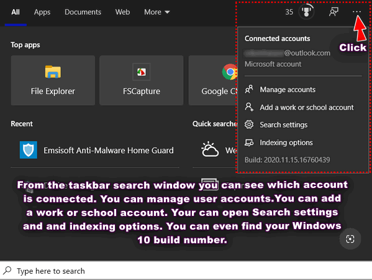Click the rewards points count 35
372x280 pixels.
pos(289,12)
